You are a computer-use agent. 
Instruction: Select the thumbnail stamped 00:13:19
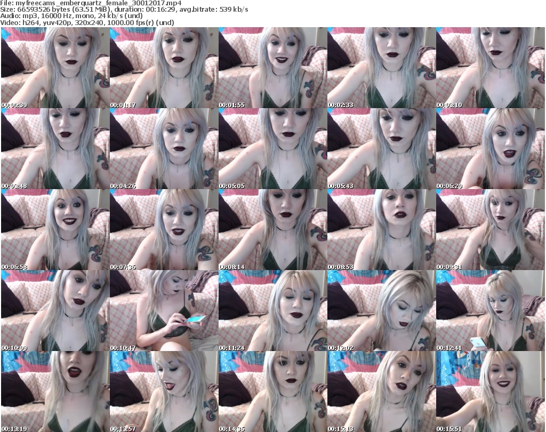click(55, 392)
